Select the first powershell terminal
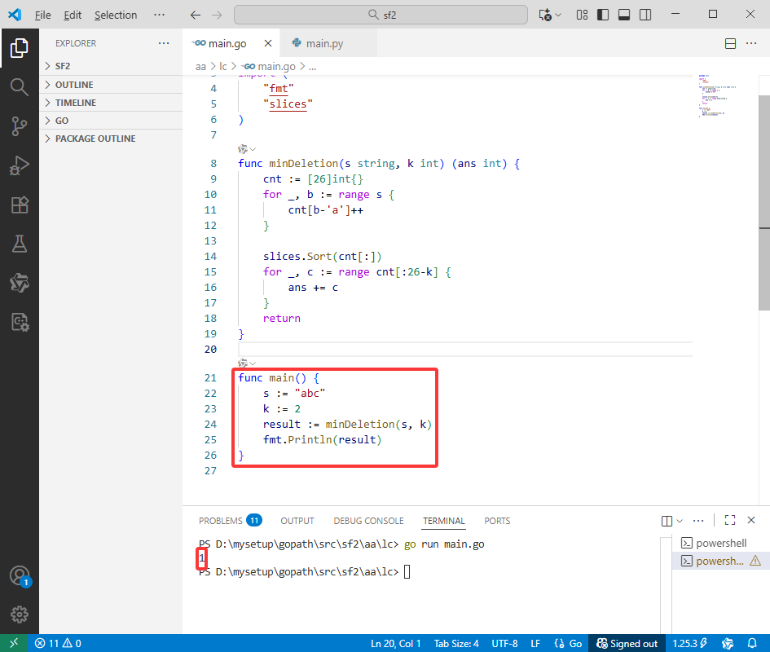This screenshot has height=652, width=770. click(720, 543)
